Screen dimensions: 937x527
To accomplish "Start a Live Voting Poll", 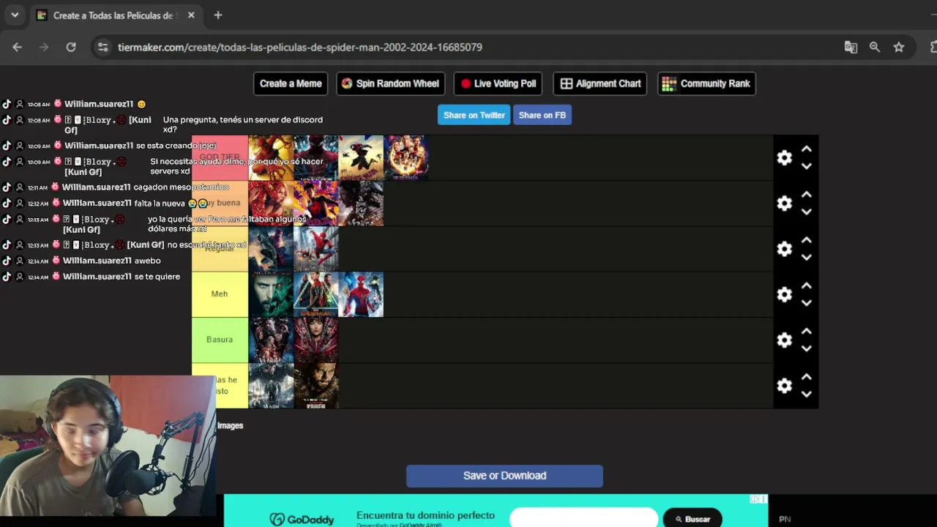I will tap(499, 83).
